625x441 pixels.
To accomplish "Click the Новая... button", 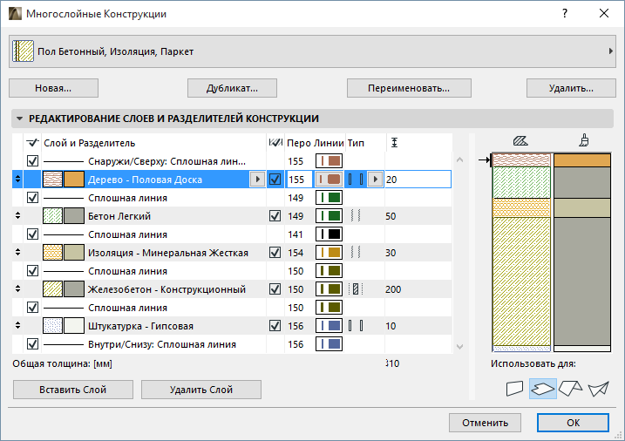I will point(53,88).
